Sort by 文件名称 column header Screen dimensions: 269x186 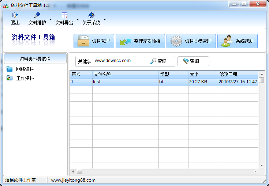coord(125,74)
